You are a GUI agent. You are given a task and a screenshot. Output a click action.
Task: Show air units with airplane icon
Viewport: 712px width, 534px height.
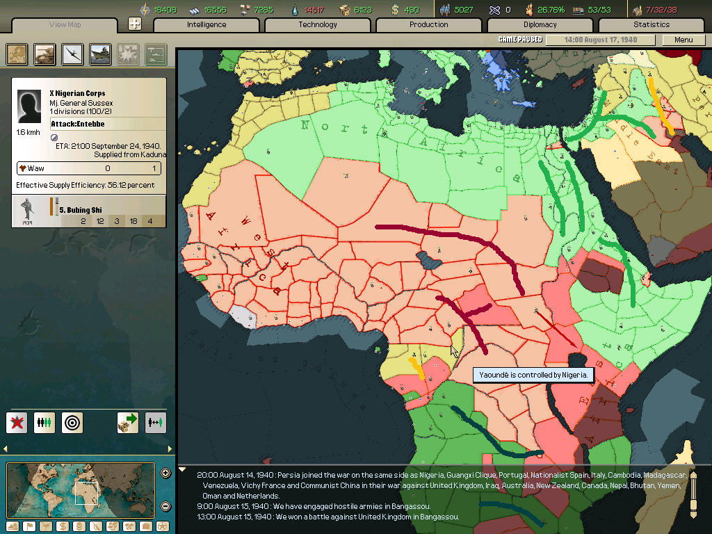click(72, 54)
